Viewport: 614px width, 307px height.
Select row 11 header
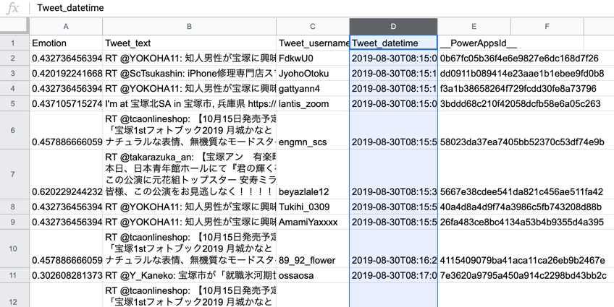coord(14,275)
